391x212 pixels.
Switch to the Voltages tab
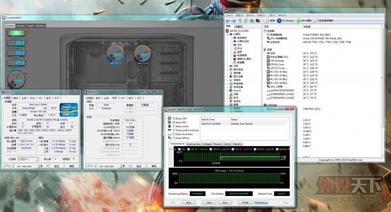pos(207,144)
